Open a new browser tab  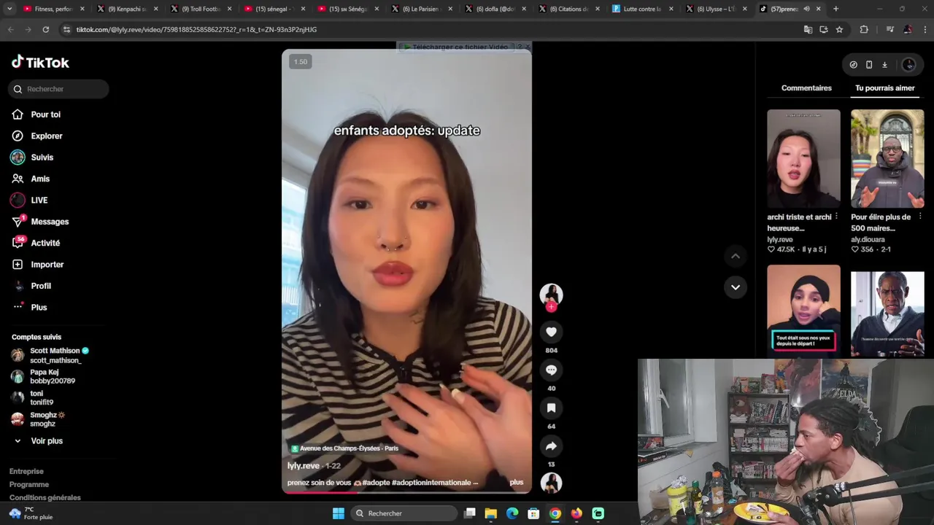point(835,9)
